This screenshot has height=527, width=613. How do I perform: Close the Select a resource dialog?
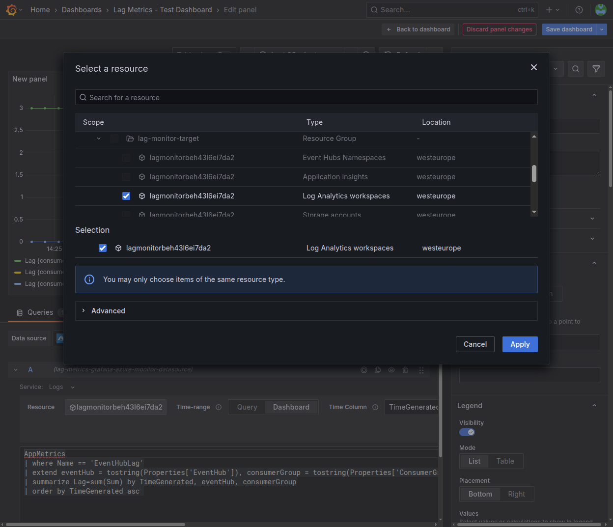tap(534, 67)
